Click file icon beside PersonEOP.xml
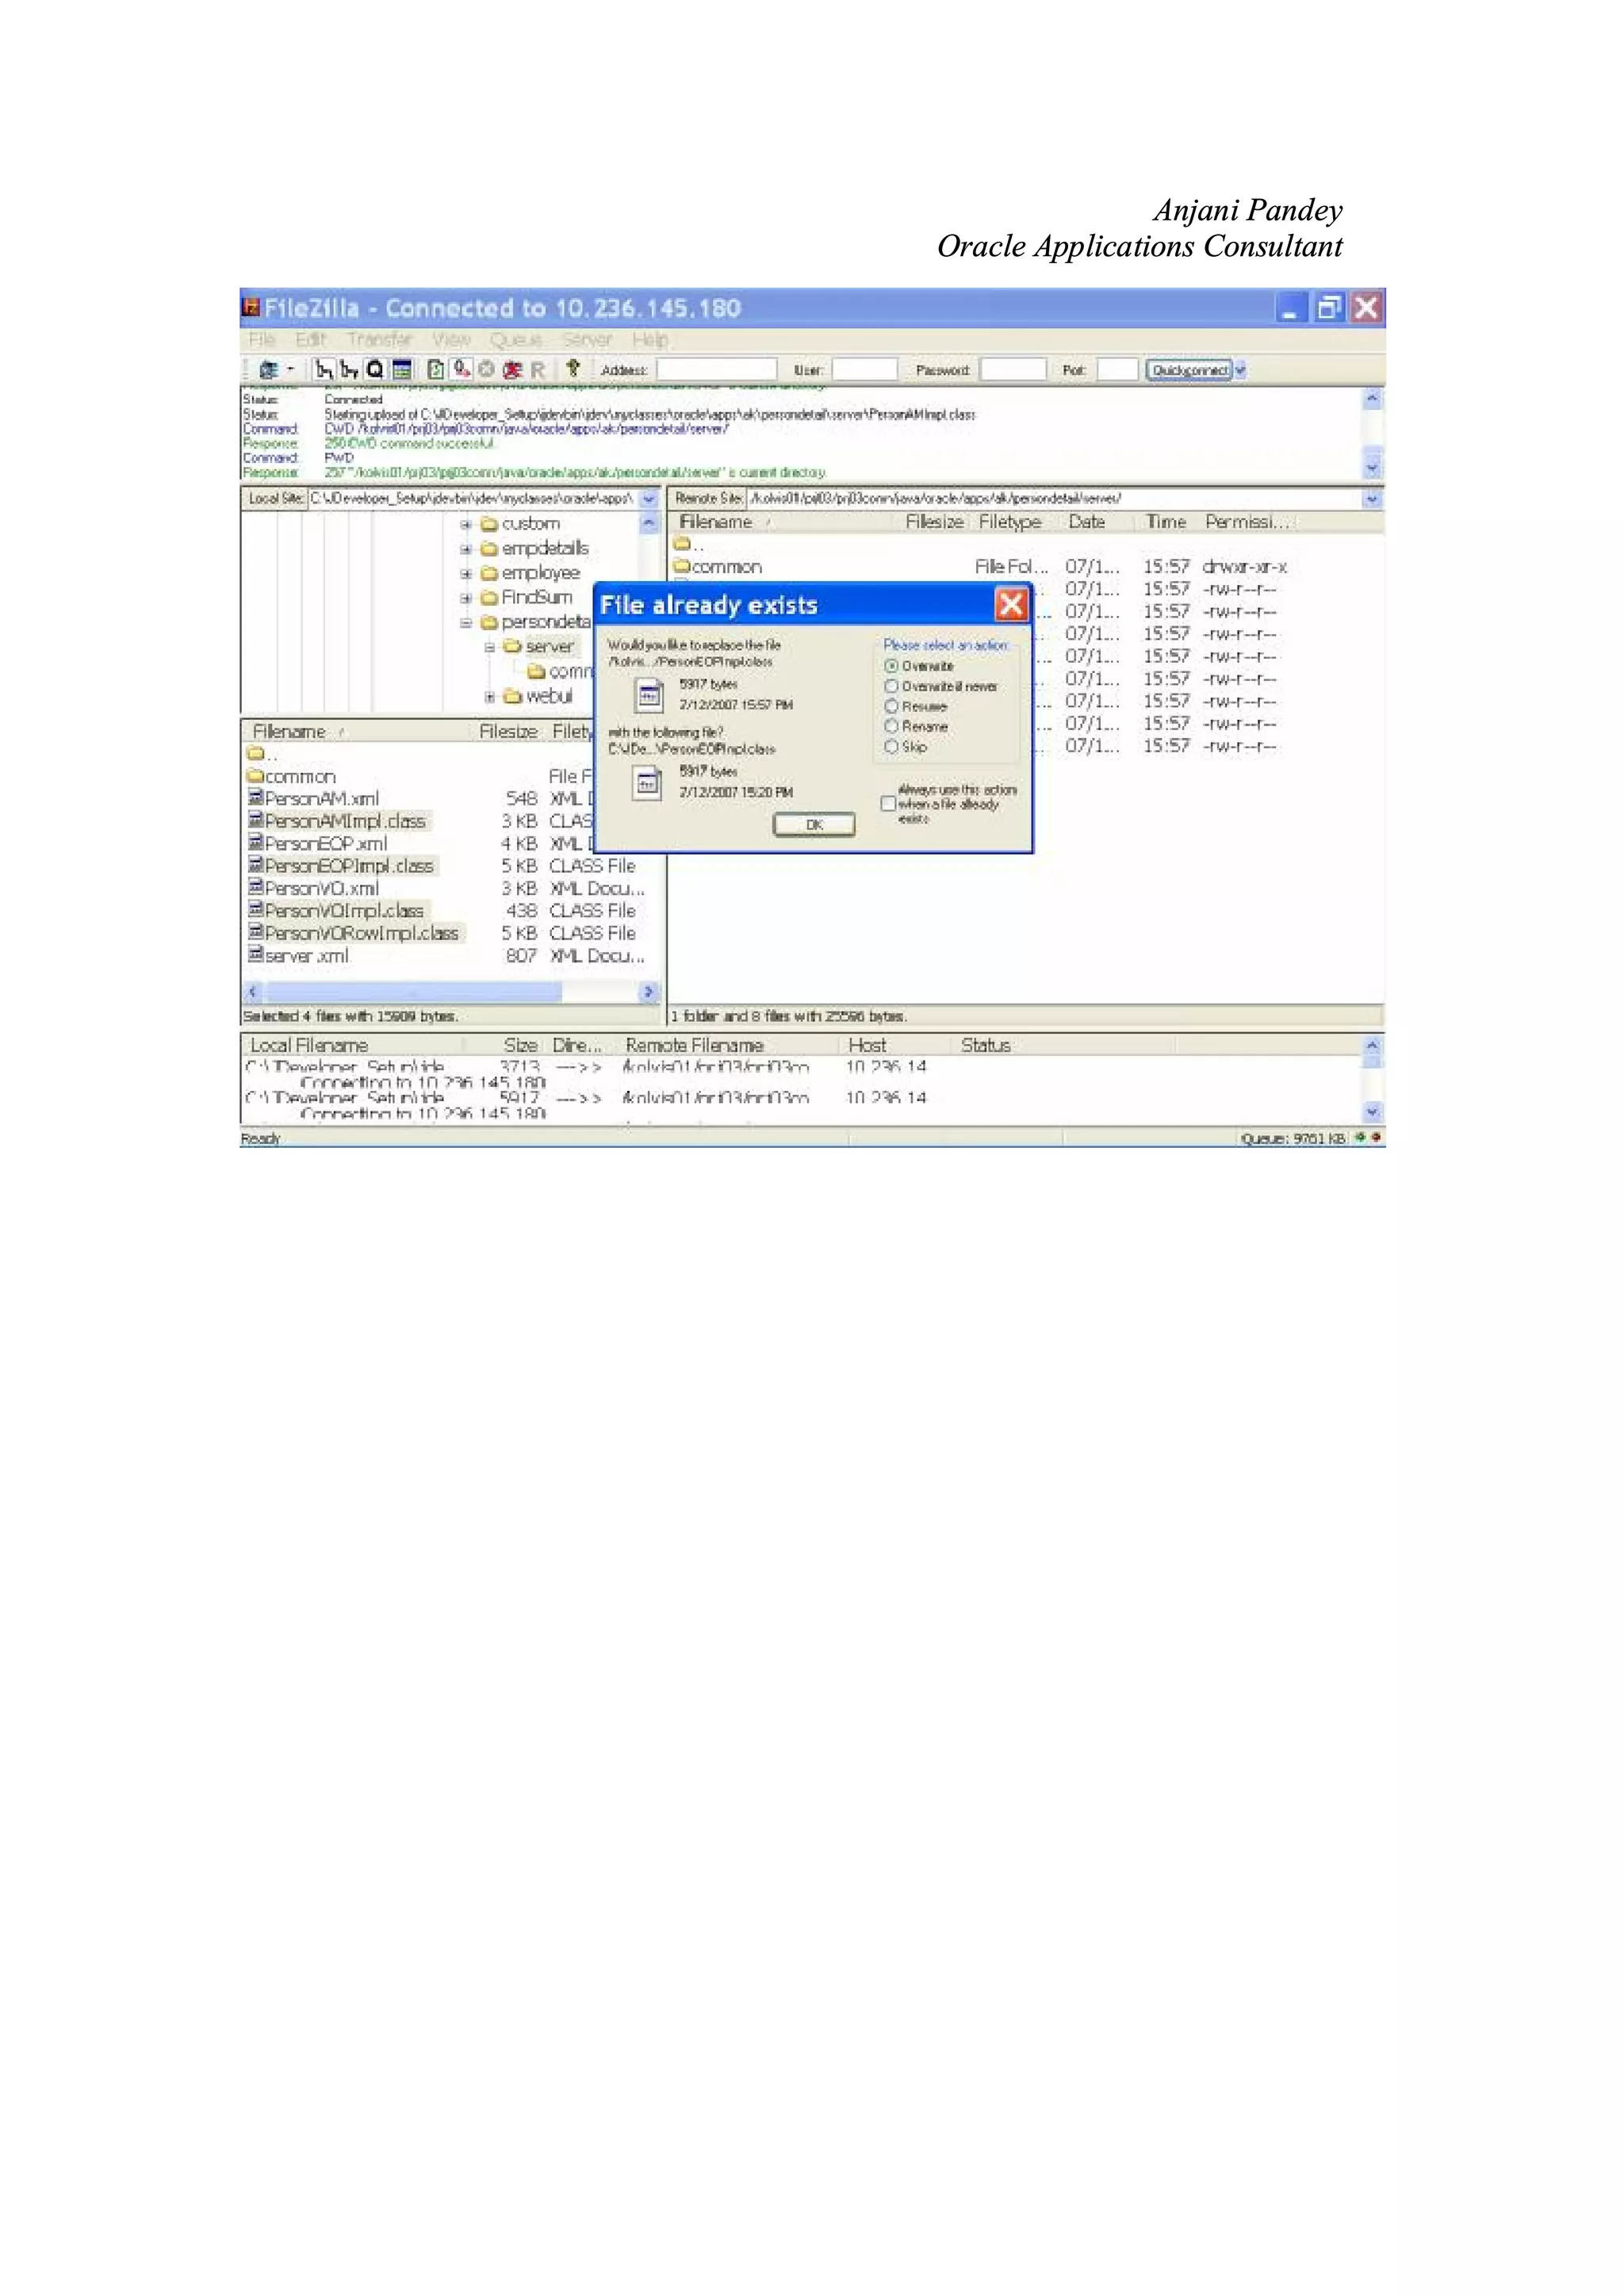1624x2295 pixels. click(x=256, y=843)
